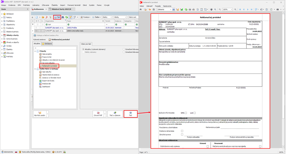286x154 pixels.
Task: Check the 'Záručná oprava' checkbox
Action: pyautogui.click(x=182, y=134)
